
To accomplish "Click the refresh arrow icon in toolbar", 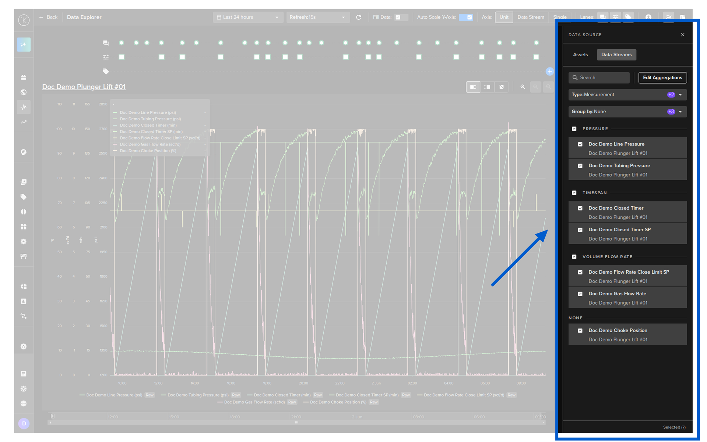I will 359,17.
